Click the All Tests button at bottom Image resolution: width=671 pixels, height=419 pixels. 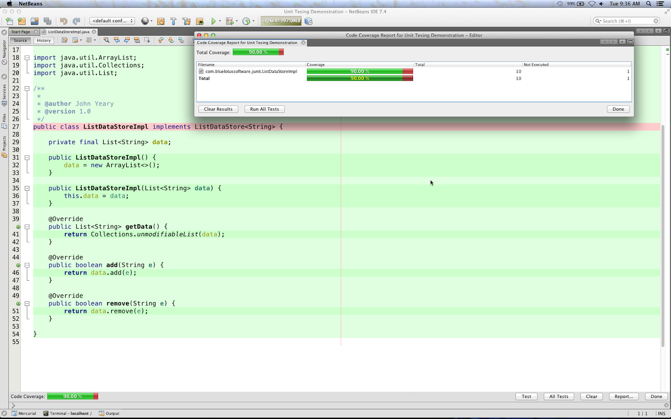point(559,396)
